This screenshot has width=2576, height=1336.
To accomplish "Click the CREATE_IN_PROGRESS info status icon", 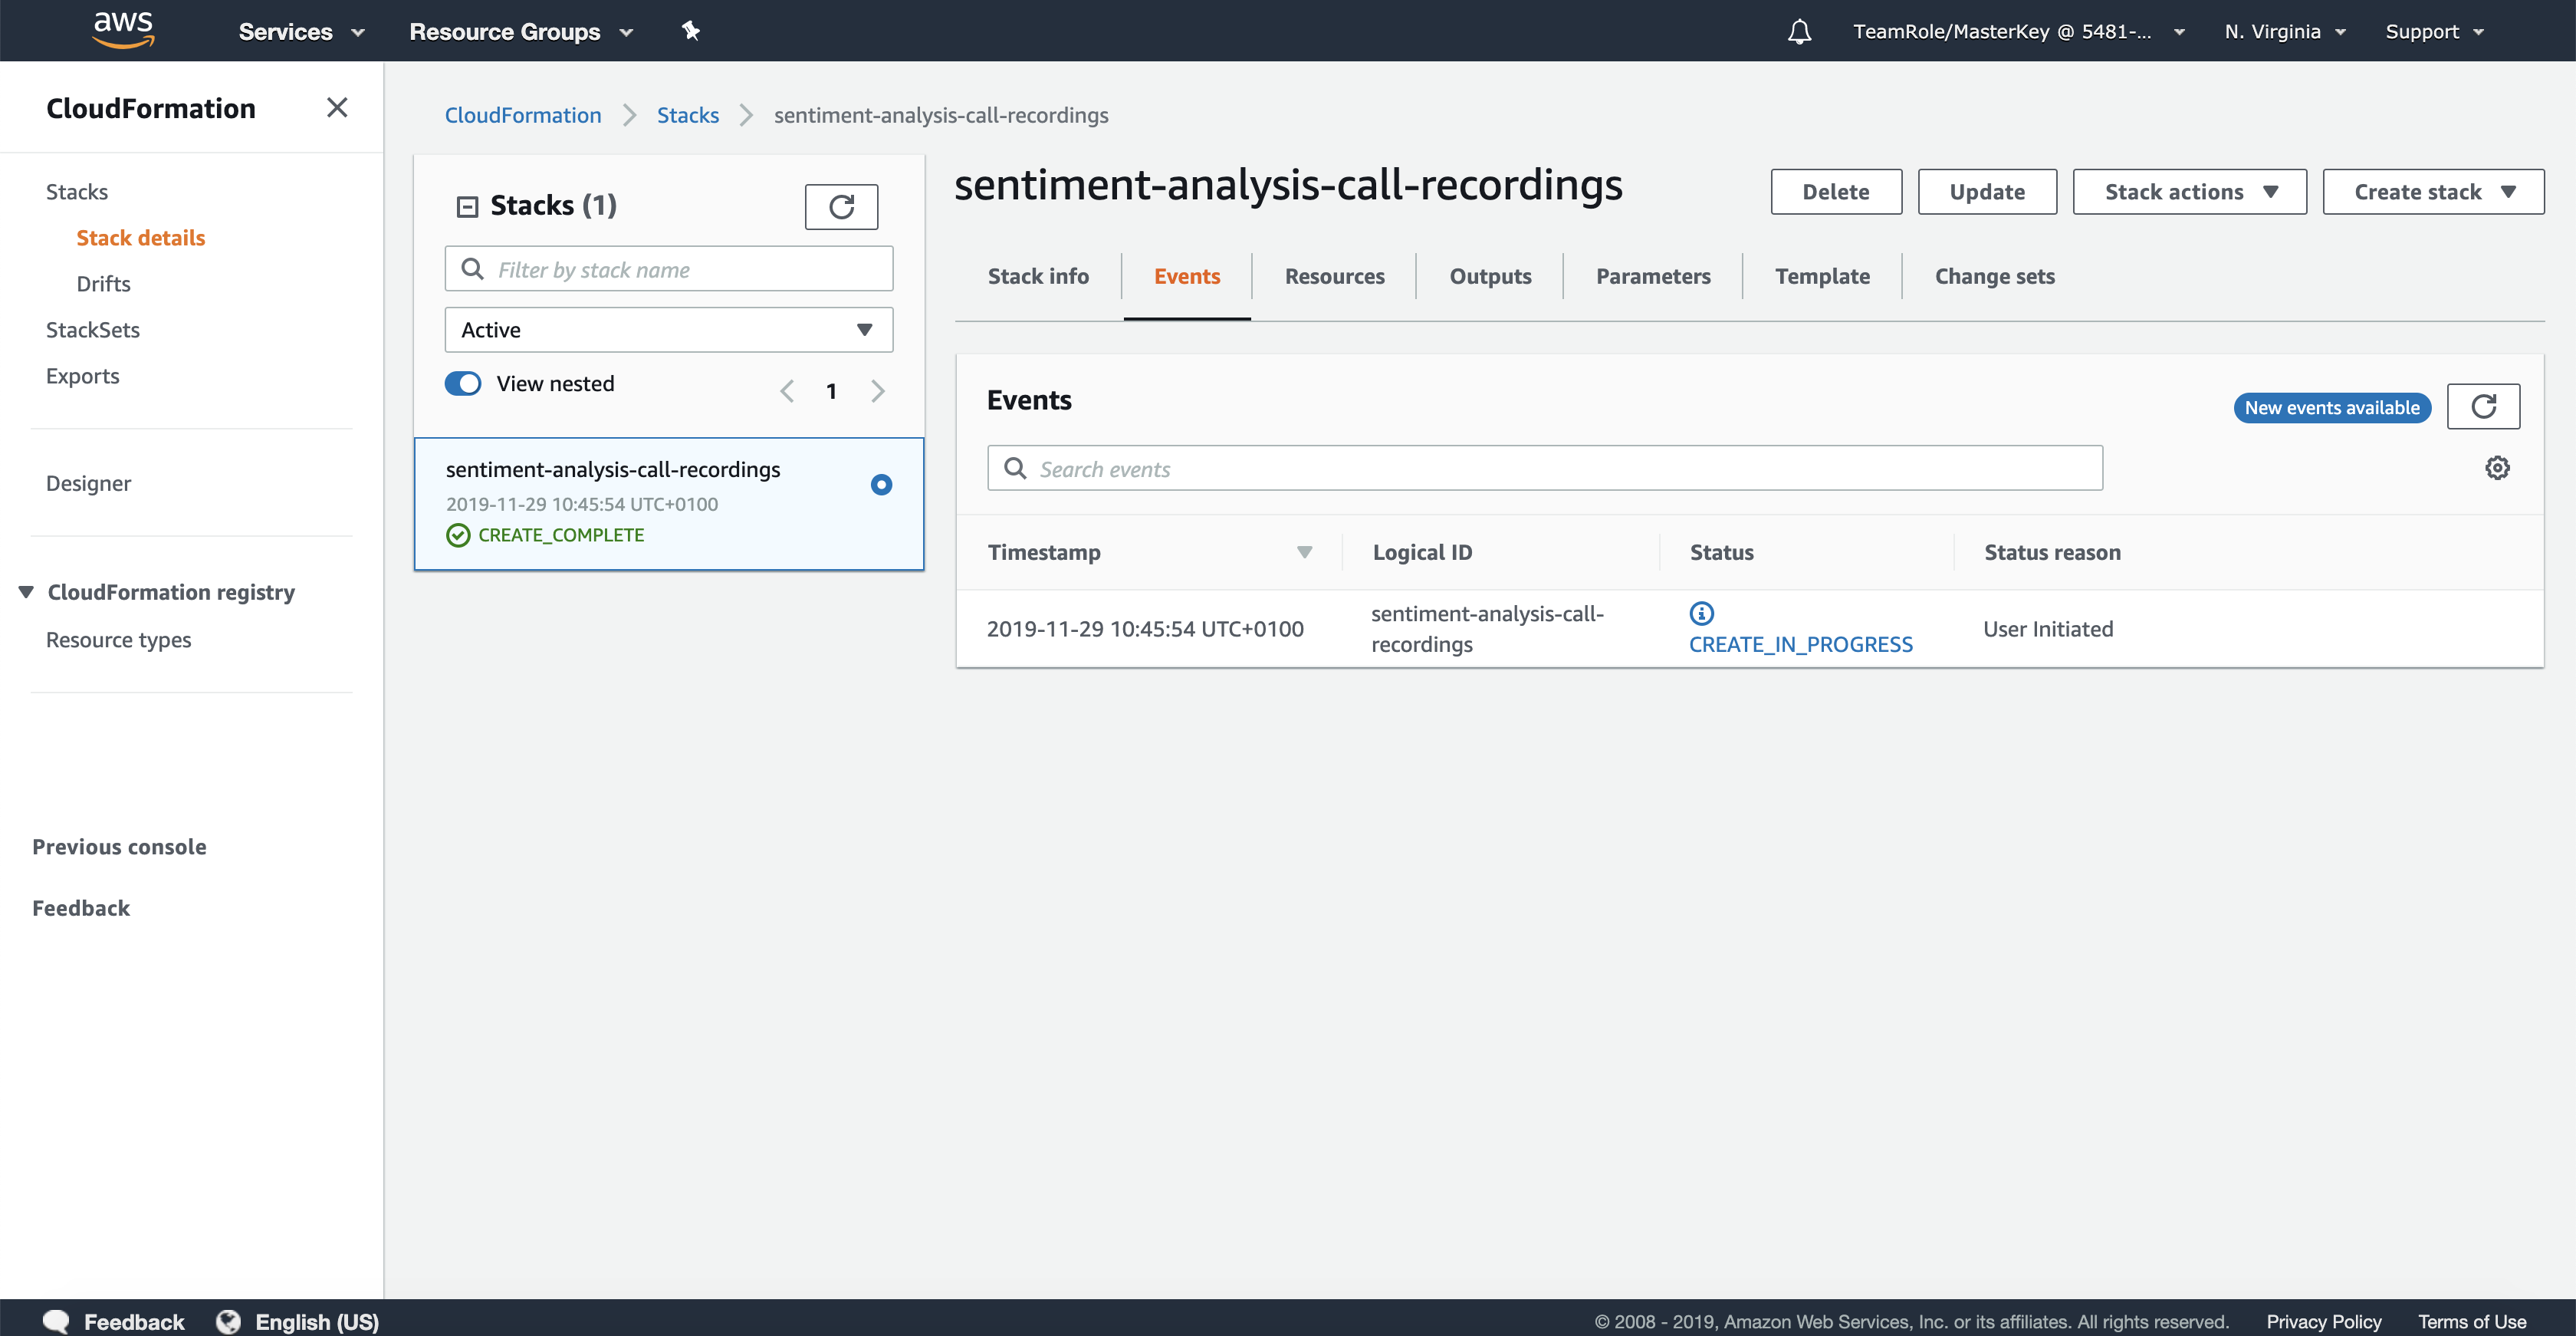I will 1701,613.
